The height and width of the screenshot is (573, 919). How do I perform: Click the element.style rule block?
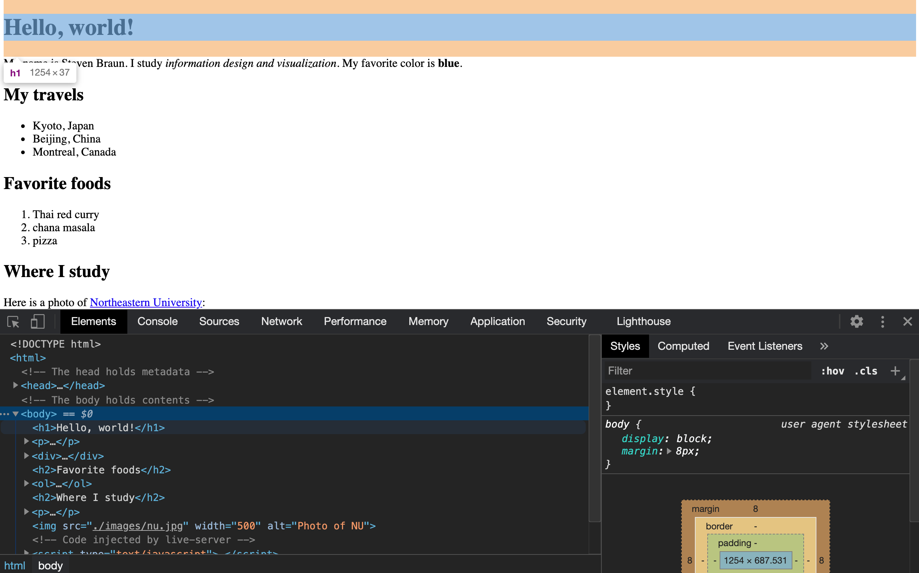coord(755,398)
